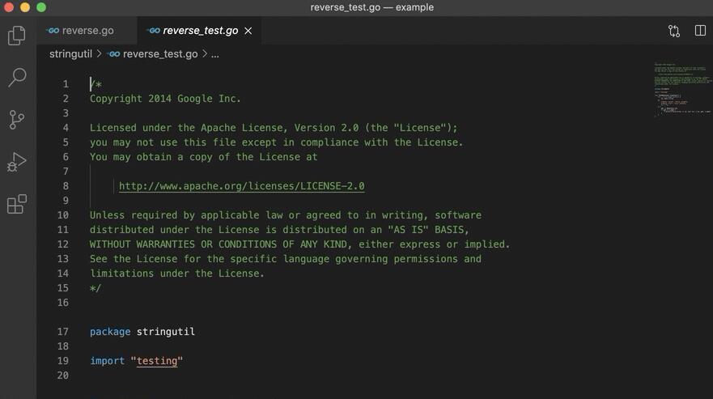Click the "testing" import link
This screenshot has height=399, width=713.
tap(157, 361)
